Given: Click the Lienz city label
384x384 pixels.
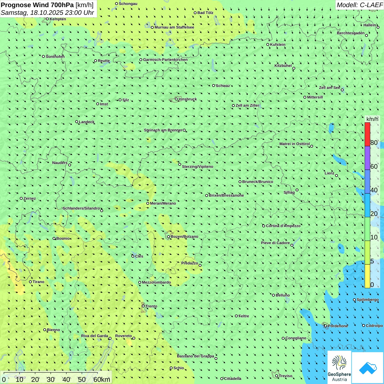Looking at the screenshot, I should [x=329, y=173].
